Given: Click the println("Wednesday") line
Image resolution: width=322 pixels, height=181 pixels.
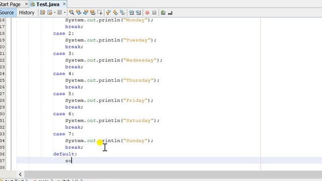Looking at the screenshot, I should click(114, 60).
